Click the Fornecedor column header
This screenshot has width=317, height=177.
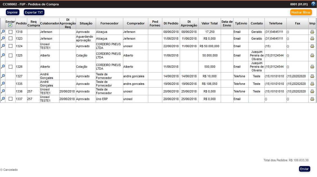coord(109,23)
